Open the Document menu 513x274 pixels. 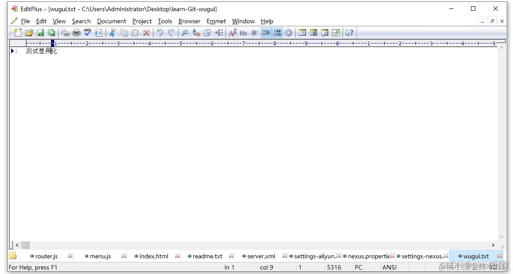tap(111, 21)
